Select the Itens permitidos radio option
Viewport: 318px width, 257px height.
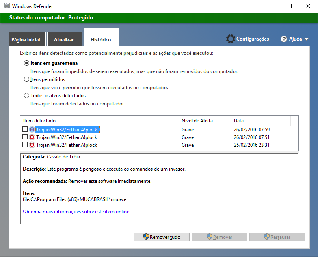[x=27, y=79]
